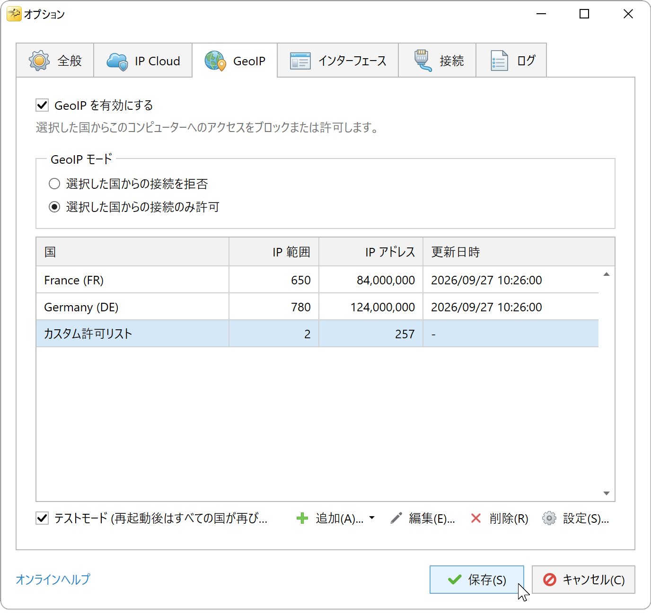Switch to the インターフェース tab

(338, 60)
